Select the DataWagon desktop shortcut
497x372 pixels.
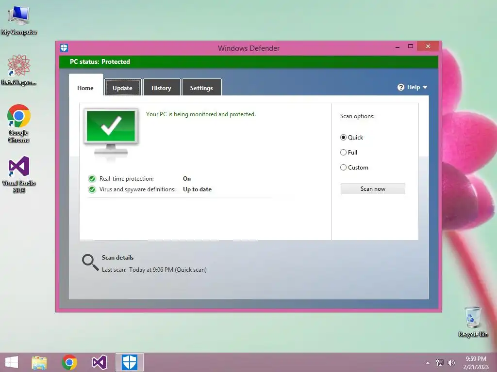[x=19, y=70]
